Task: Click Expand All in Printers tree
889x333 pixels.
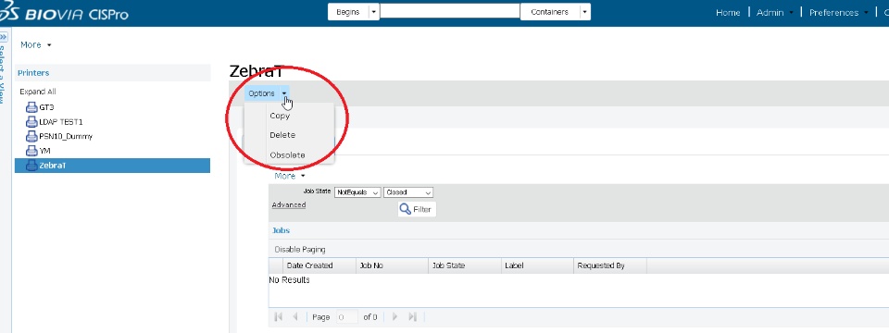Action: coord(38,92)
